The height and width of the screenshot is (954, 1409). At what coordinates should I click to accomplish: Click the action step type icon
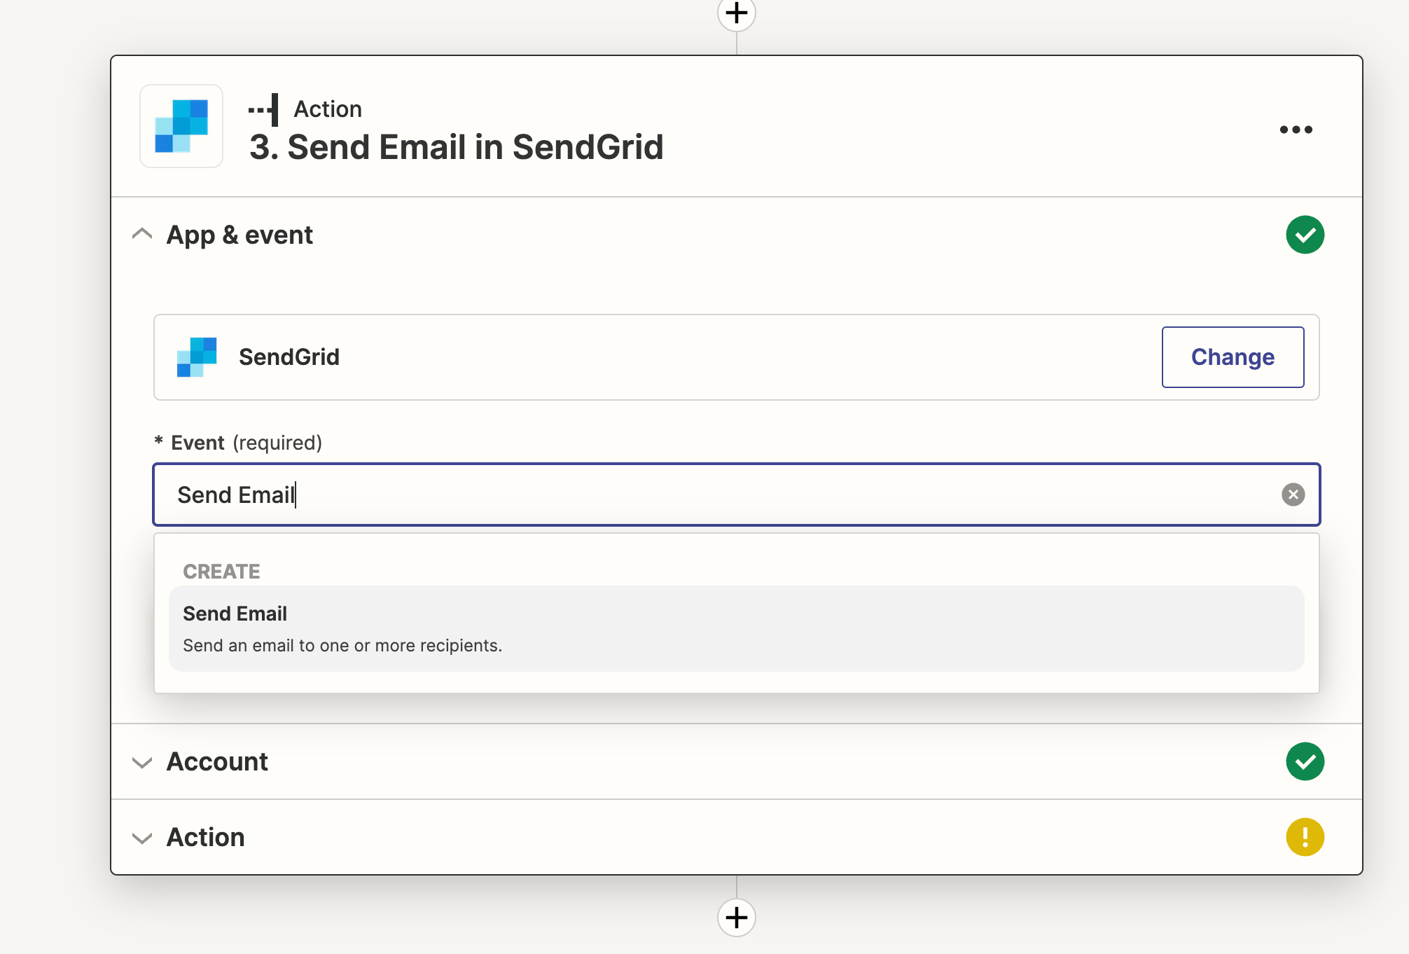[x=265, y=109]
